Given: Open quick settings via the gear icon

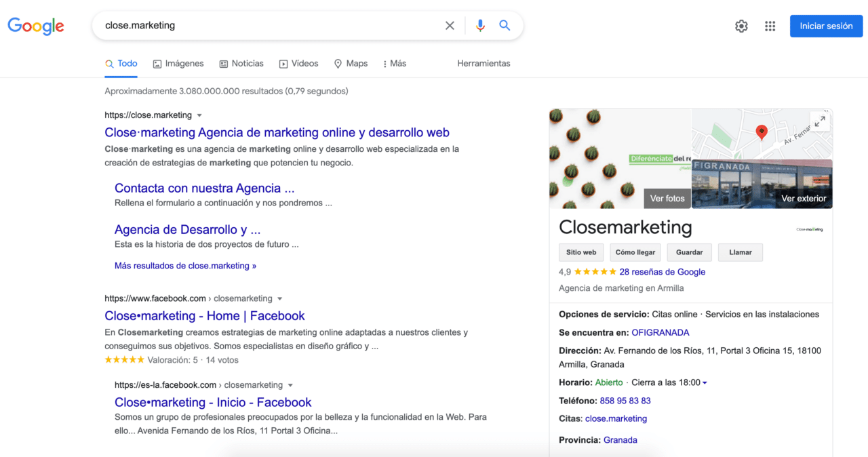Looking at the screenshot, I should click(741, 26).
